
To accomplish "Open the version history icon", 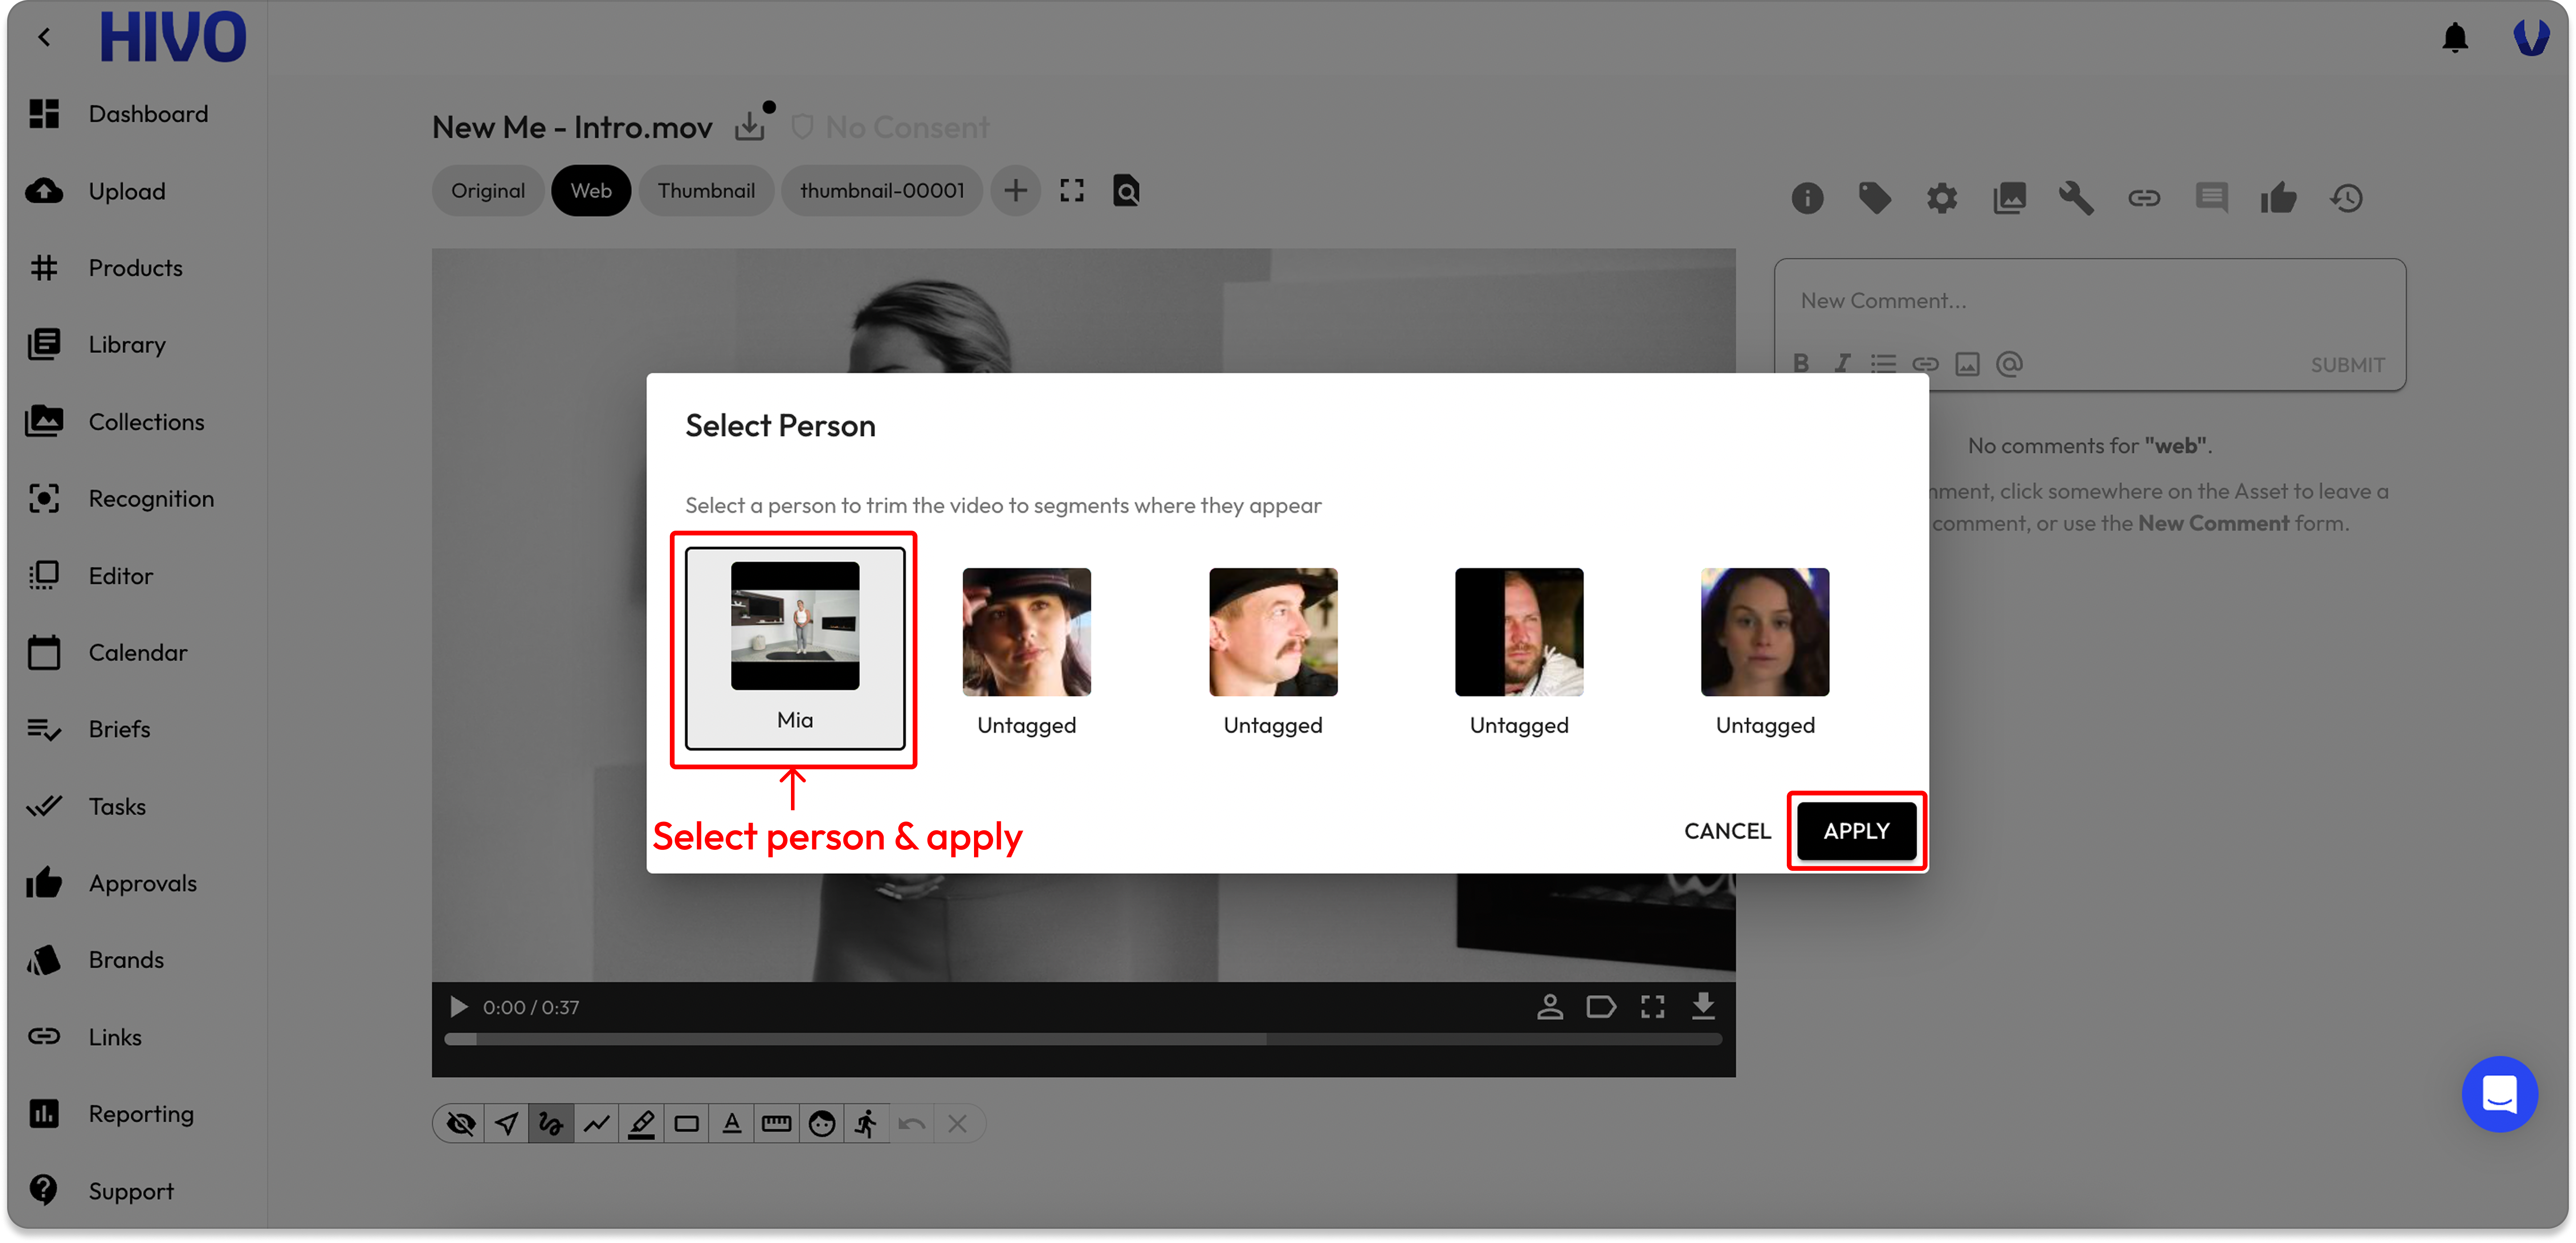I will (x=2346, y=198).
